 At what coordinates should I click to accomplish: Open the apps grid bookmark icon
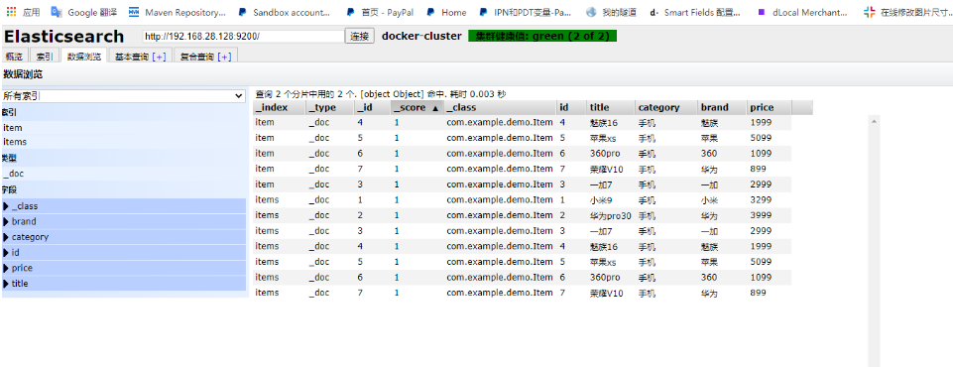pos(12,12)
